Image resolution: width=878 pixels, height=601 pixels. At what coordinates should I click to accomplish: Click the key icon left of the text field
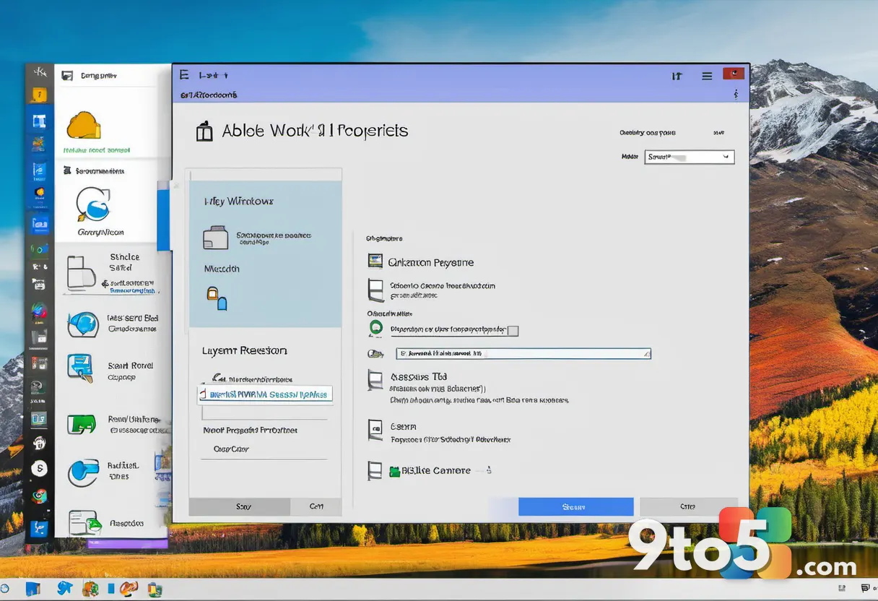click(375, 353)
